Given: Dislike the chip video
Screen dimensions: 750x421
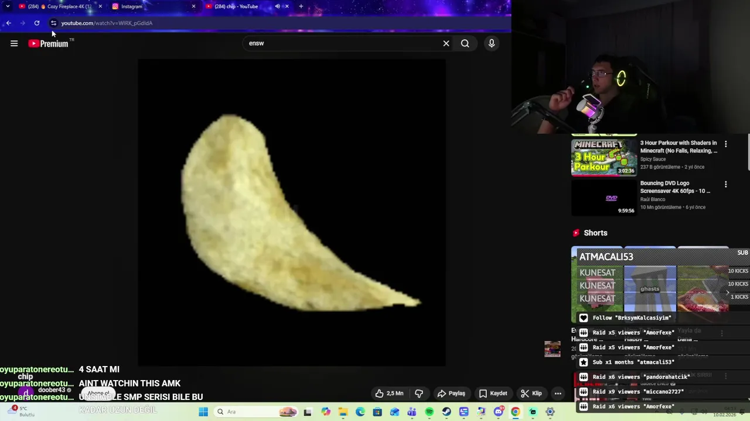Looking at the screenshot, I should (418, 394).
